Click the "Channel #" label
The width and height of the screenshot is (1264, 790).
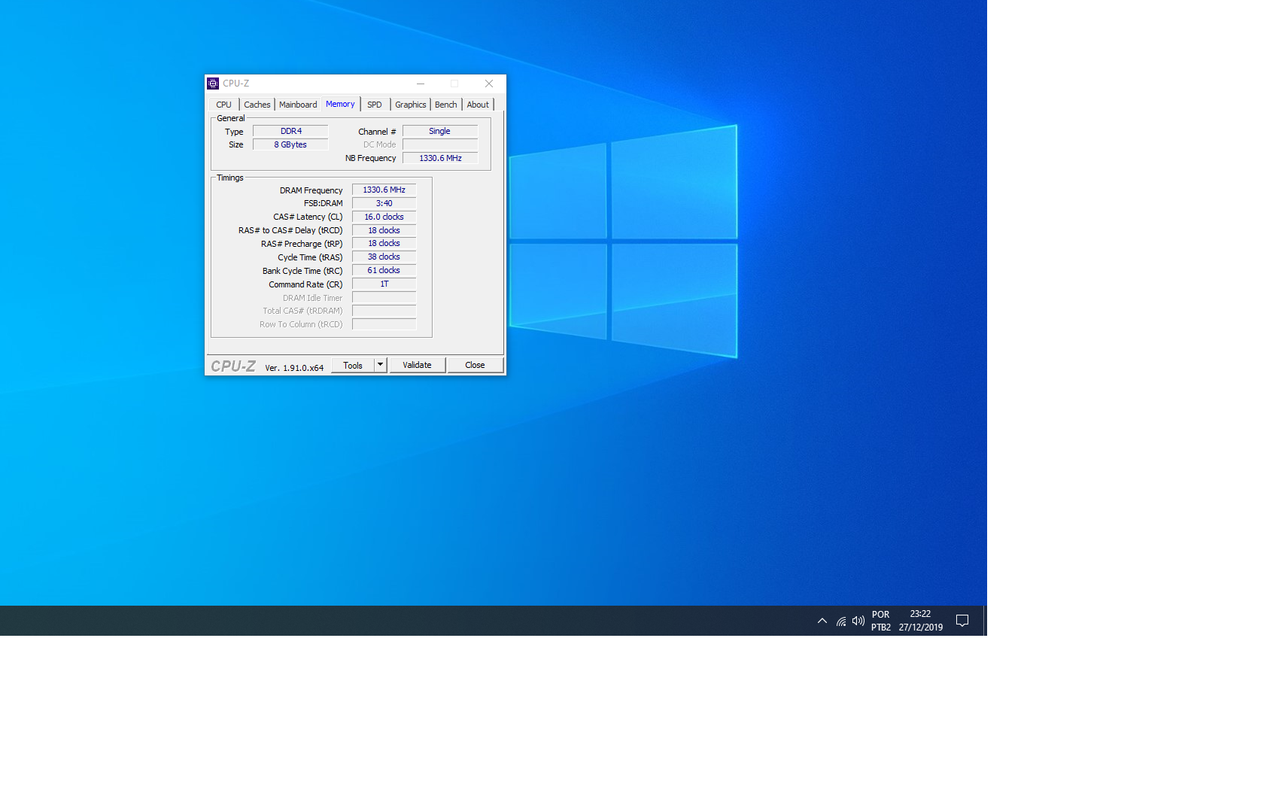377,132
